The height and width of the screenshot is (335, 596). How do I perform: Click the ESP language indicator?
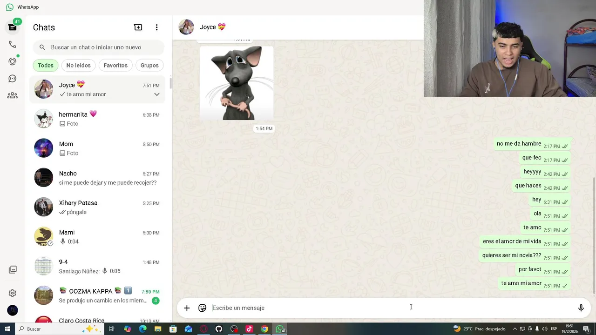tap(554, 329)
